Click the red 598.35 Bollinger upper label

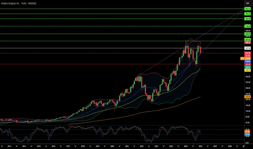(x=247, y=43)
